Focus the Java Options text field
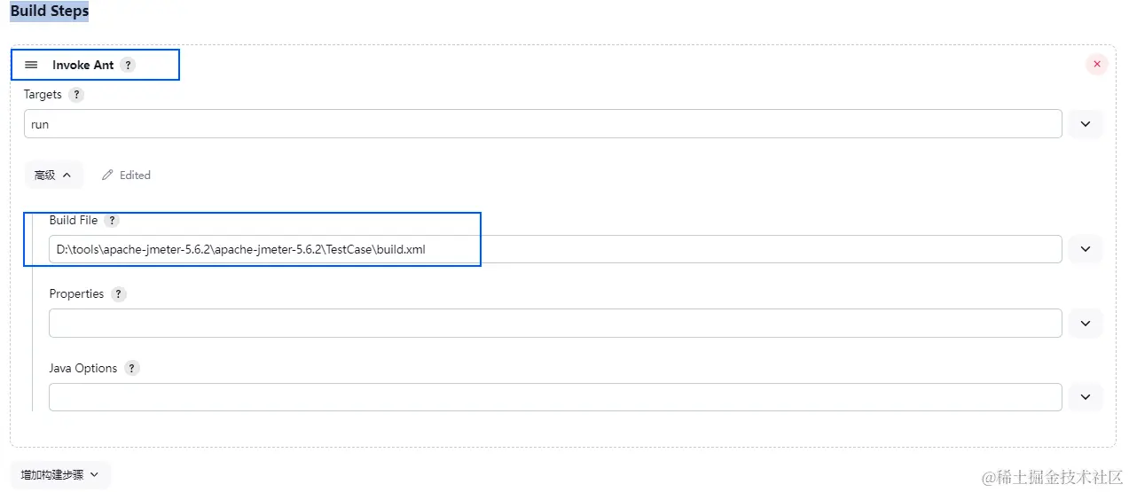Screen dimensions: 1129x492 click(x=554, y=397)
